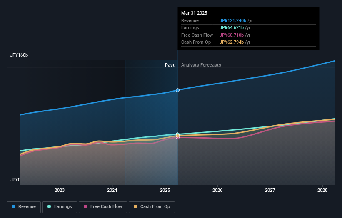Click the 2024 x-axis label
Image resolution: width=342 pixels, height=218 pixels.
click(x=112, y=190)
